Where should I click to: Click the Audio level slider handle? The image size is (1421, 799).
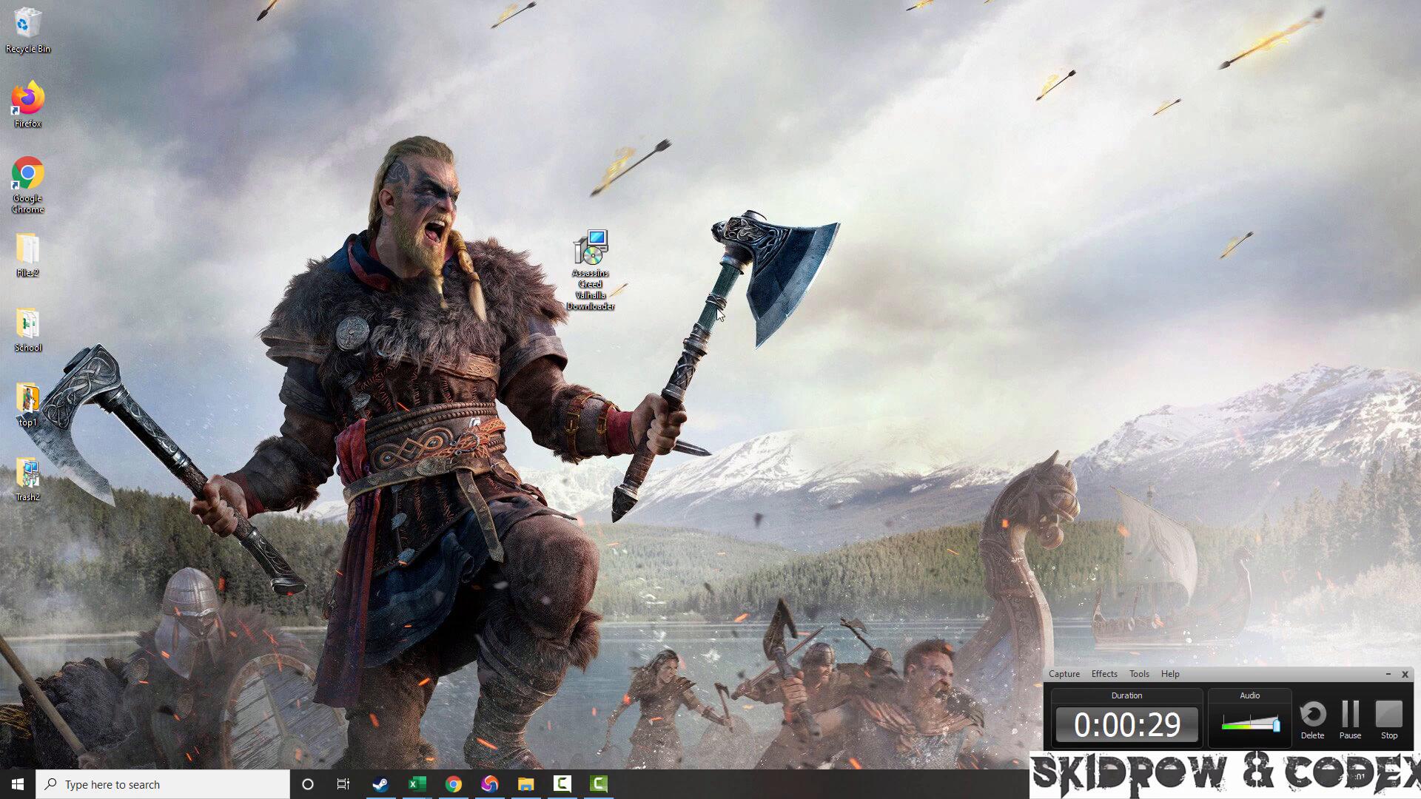1276,724
